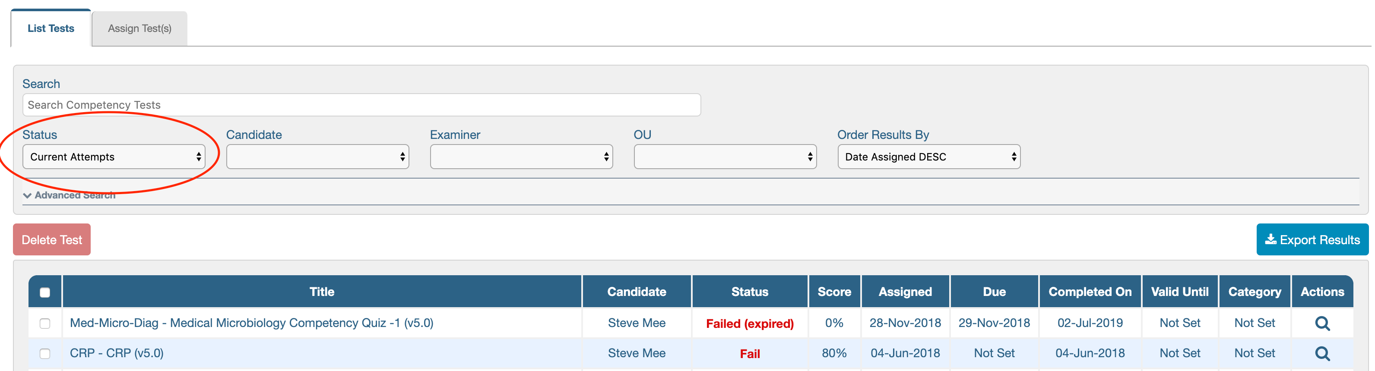Image resolution: width=1375 pixels, height=371 pixels.
Task: Switch to the Assign Test(s) tab
Action: point(139,28)
